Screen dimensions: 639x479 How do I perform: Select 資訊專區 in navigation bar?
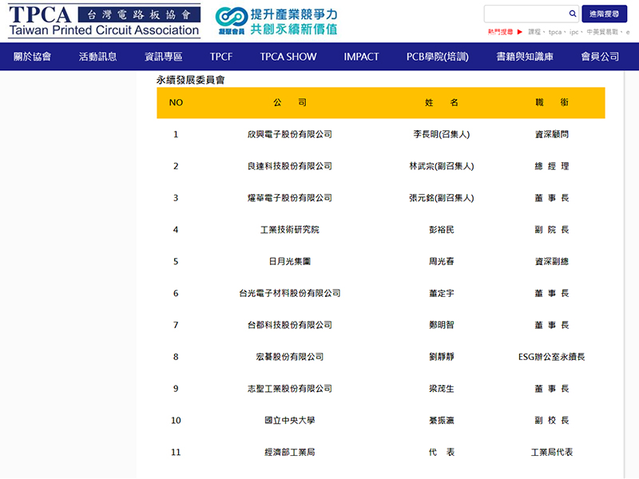(163, 57)
